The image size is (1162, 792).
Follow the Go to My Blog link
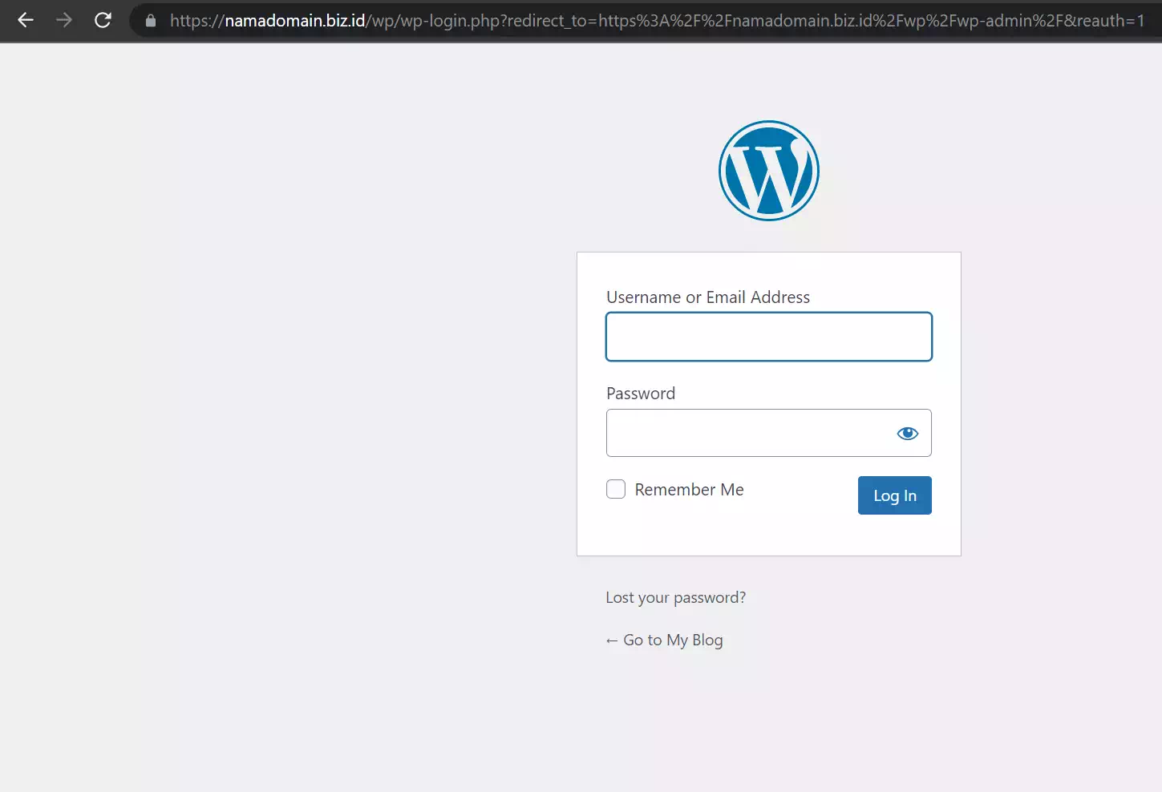click(x=664, y=640)
